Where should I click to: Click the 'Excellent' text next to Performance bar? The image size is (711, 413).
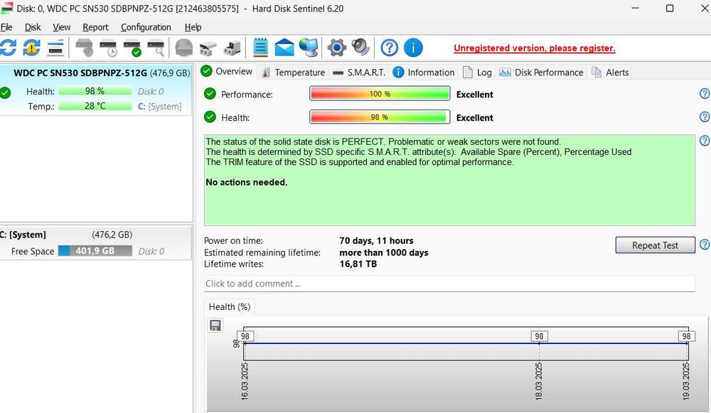(x=474, y=95)
